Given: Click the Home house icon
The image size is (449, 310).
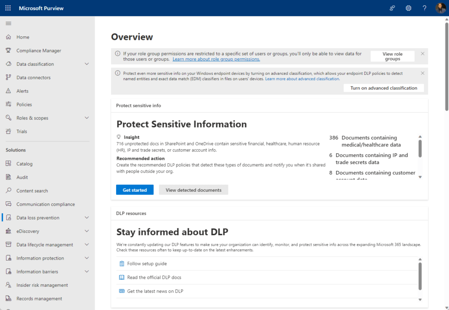Looking at the screenshot, I should coord(9,37).
